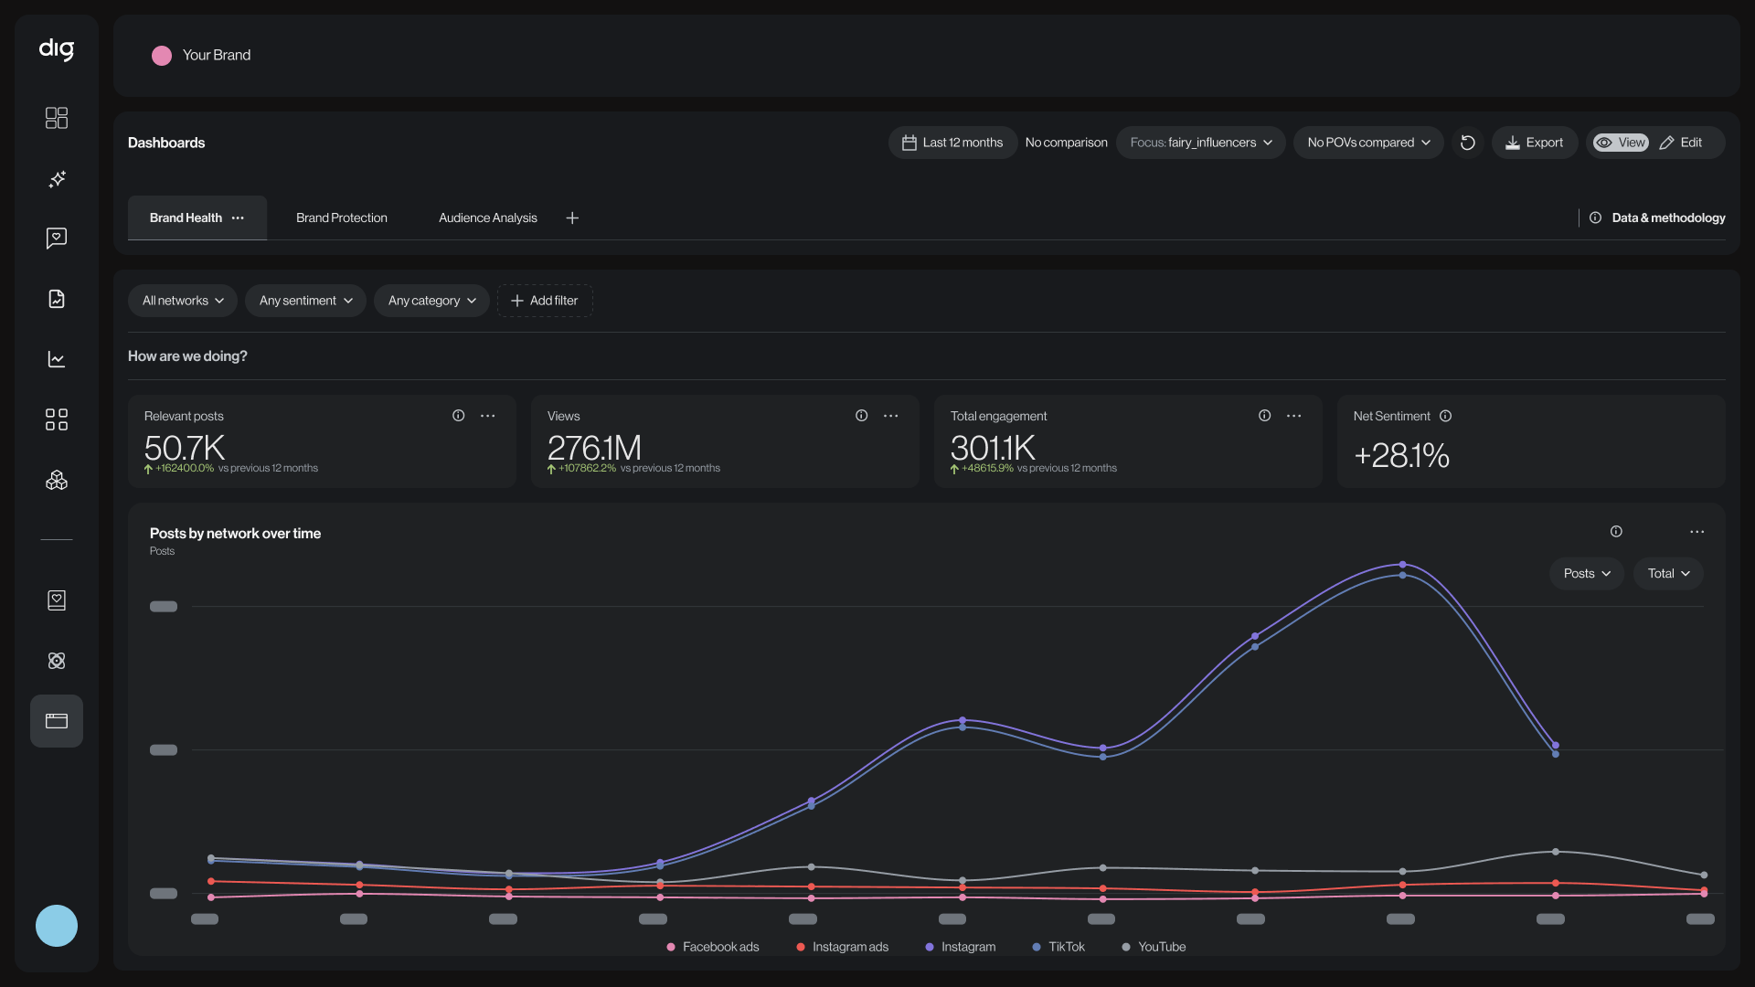Screen dimensions: 1755x987
Task: Toggle Facebook ads series in legend
Action: (x=713, y=948)
